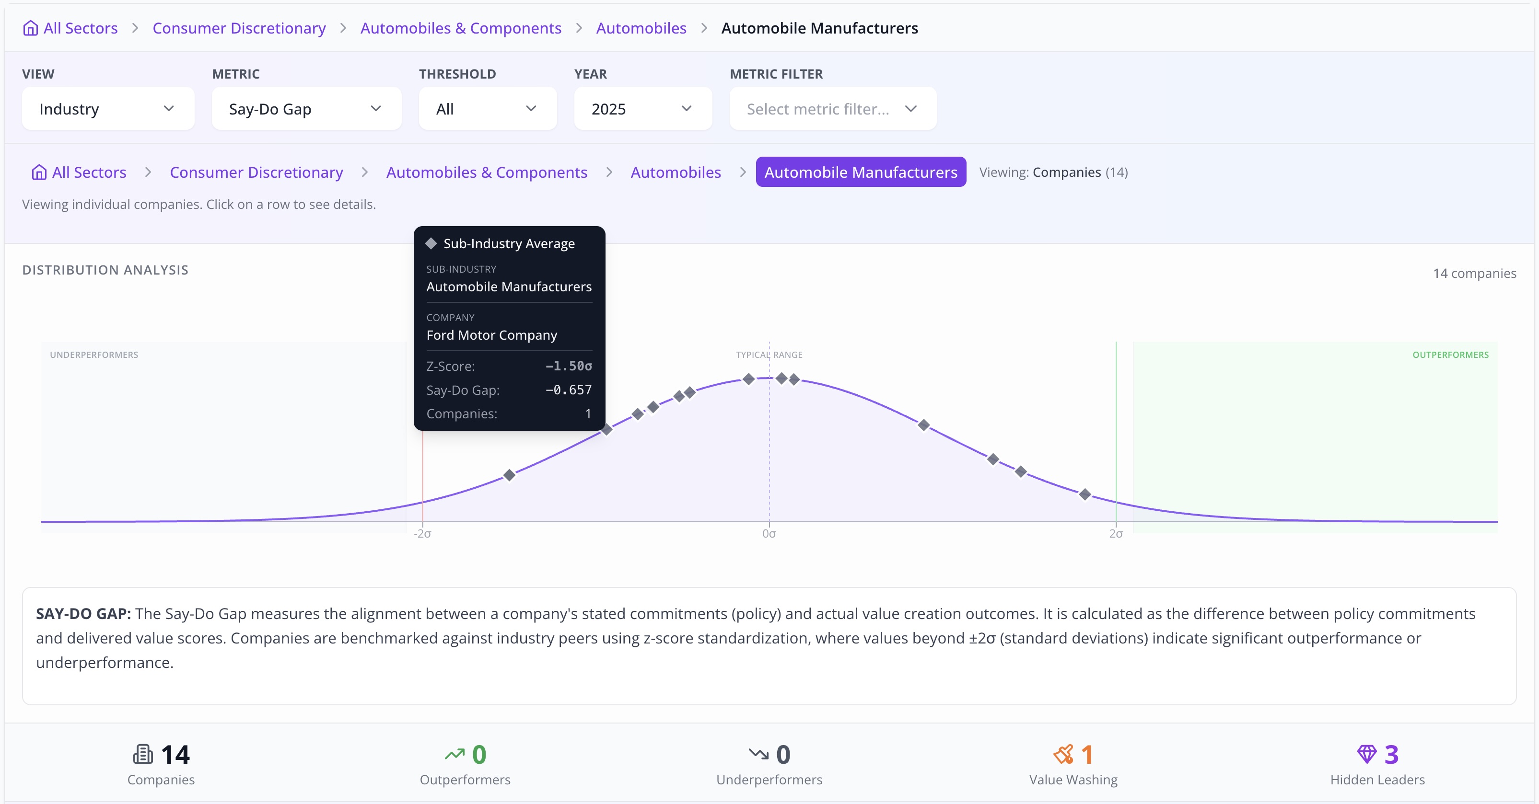The height and width of the screenshot is (804, 1539).
Task: Open the Automobiles & Components breadcrumb link
Action: tap(461, 27)
